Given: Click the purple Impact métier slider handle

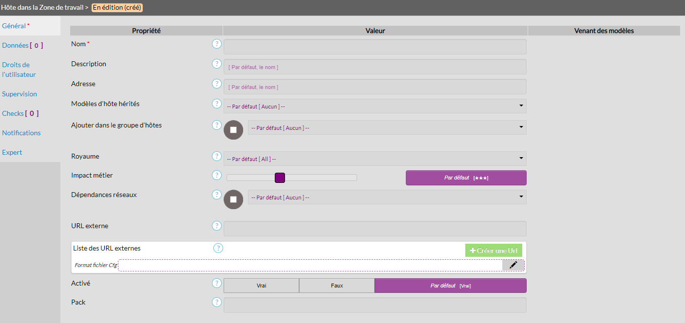Looking at the screenshot, I should coord(280,178).
